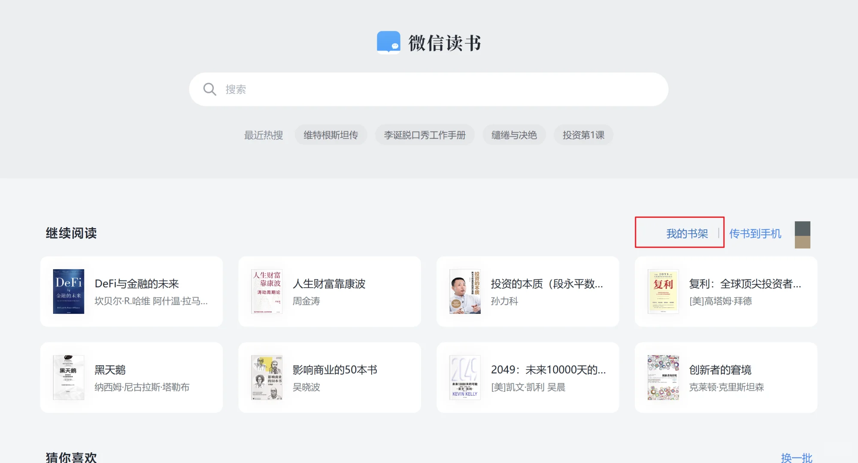
Task: Click the magnifier search icon
Action: click(209, 89)
